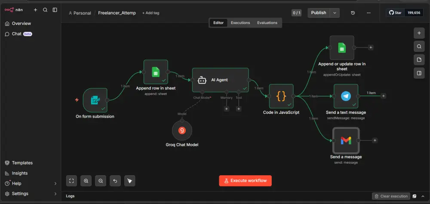Expand logs panel with chevron up

[x=423, y=196]
